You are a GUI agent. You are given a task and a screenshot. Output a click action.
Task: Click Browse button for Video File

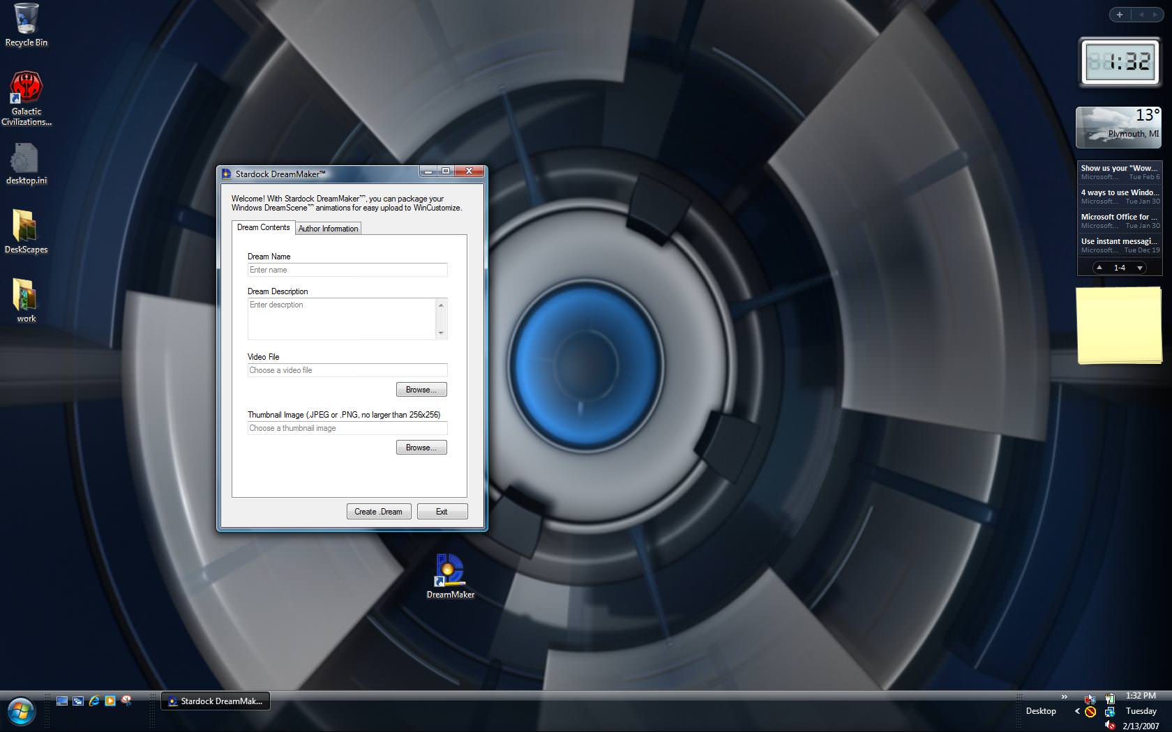pyautogui.click(x=421, y=390)
